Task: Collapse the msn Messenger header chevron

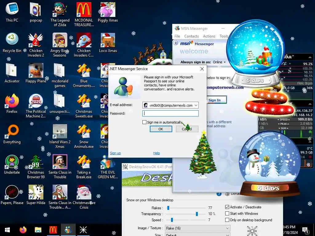Action: tap(176, 43)
